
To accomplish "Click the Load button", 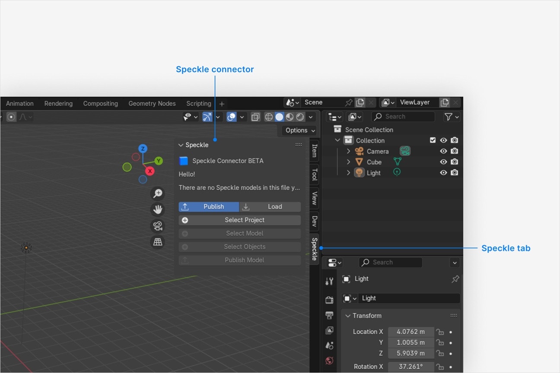I will point(270,207).
